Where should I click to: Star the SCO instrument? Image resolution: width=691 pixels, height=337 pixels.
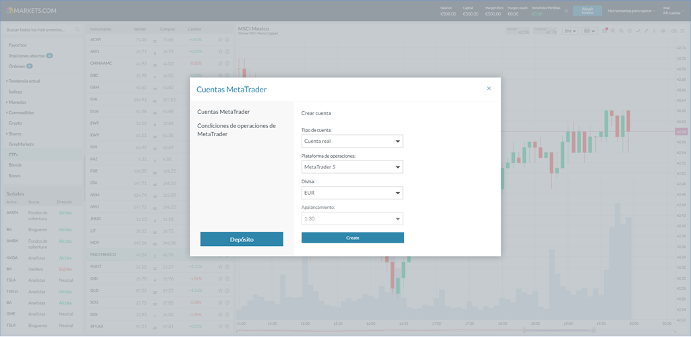pos(221,302)
